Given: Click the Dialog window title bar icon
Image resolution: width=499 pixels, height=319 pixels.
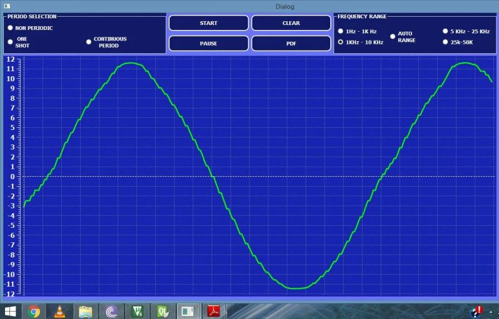Looking at the screenshot, I should (x=7, y=6).
